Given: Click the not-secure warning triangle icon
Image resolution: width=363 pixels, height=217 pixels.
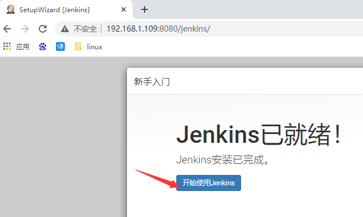Looking at the screenshot, I should pos(65,29).
